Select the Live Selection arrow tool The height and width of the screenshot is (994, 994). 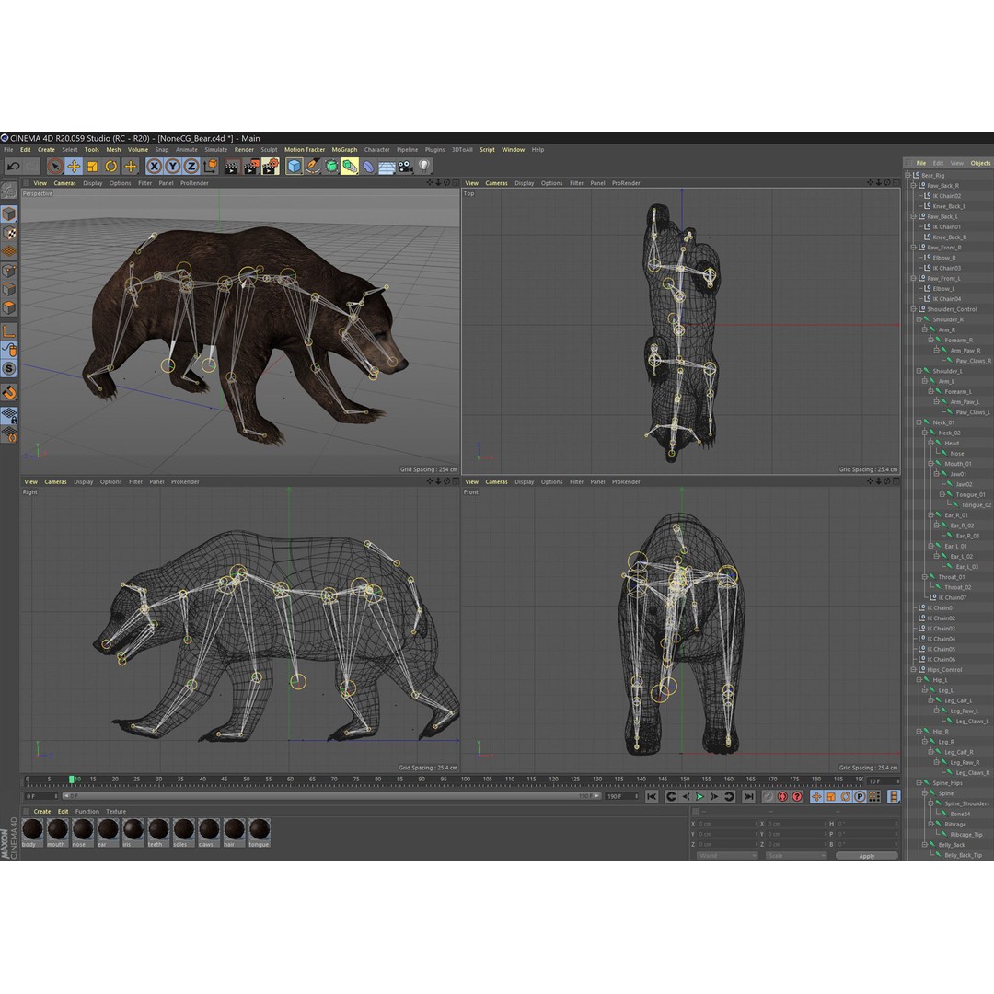coord(55,166)
